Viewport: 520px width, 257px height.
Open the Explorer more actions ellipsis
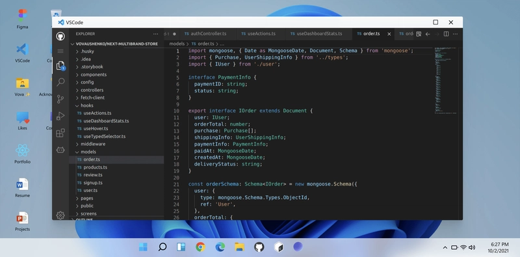(x=155, y=34)
